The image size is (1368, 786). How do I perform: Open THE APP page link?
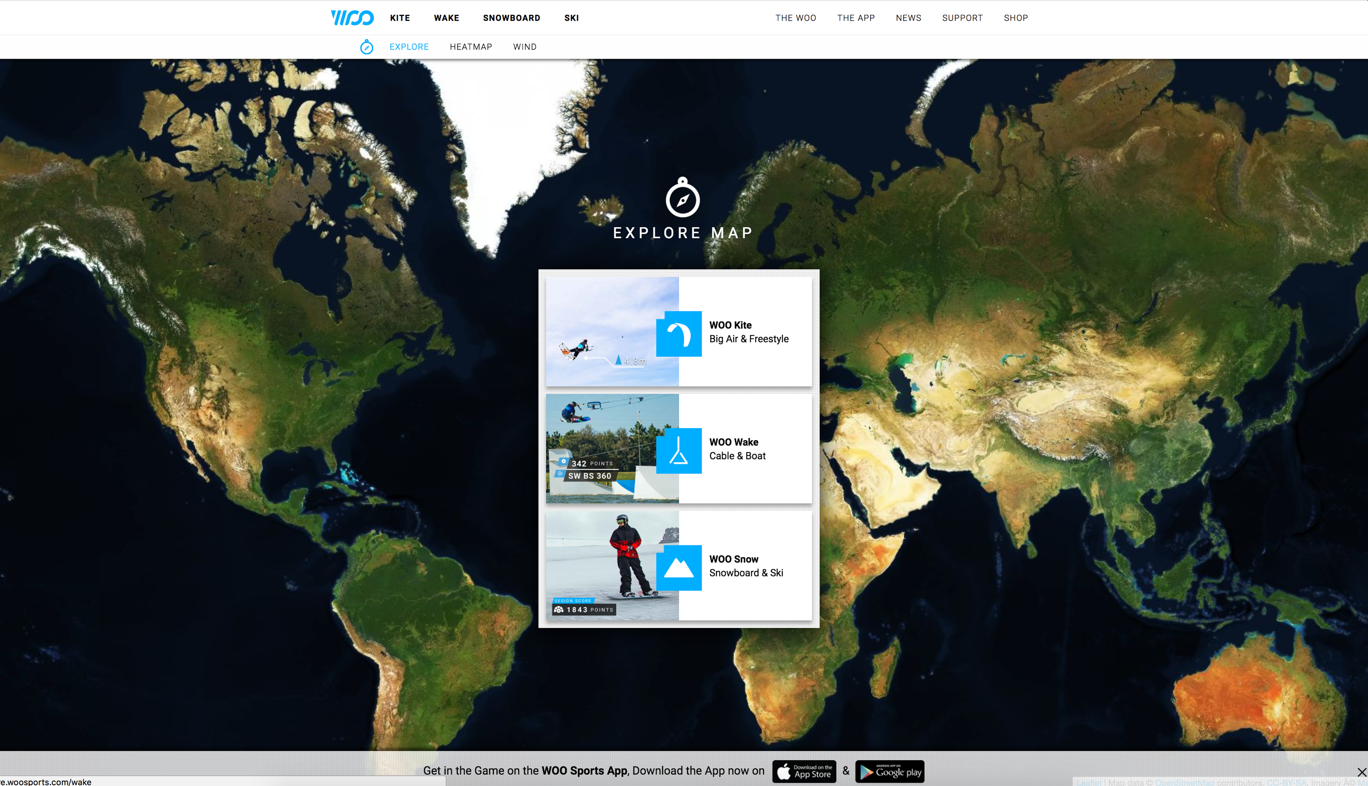click(856, 18)
